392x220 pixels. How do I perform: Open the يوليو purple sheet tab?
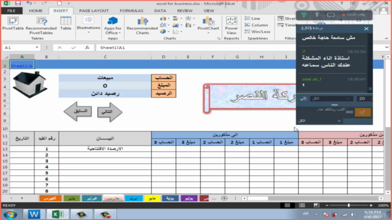189,198
